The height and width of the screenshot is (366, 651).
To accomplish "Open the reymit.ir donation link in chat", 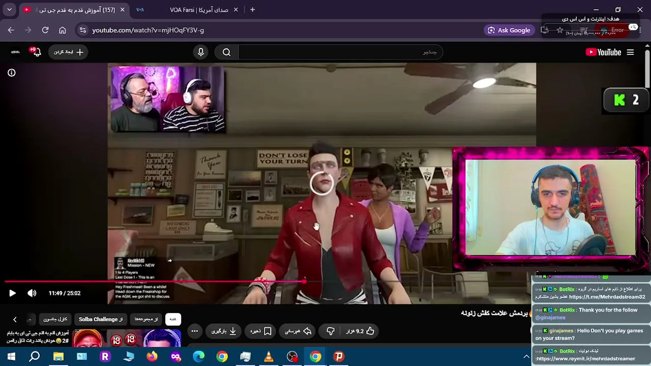I will point(585,358).
